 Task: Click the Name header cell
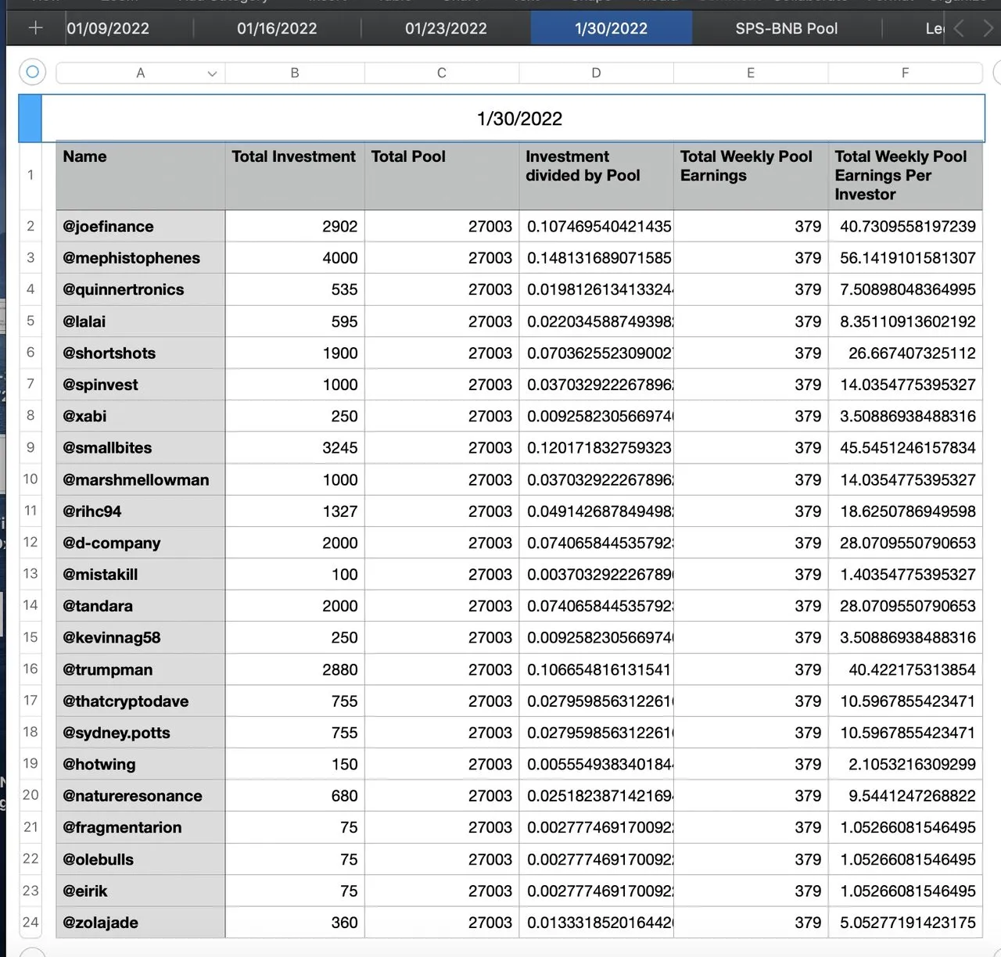(141, 176)
